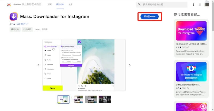Open the Google apps grid icon

[200, 5]
